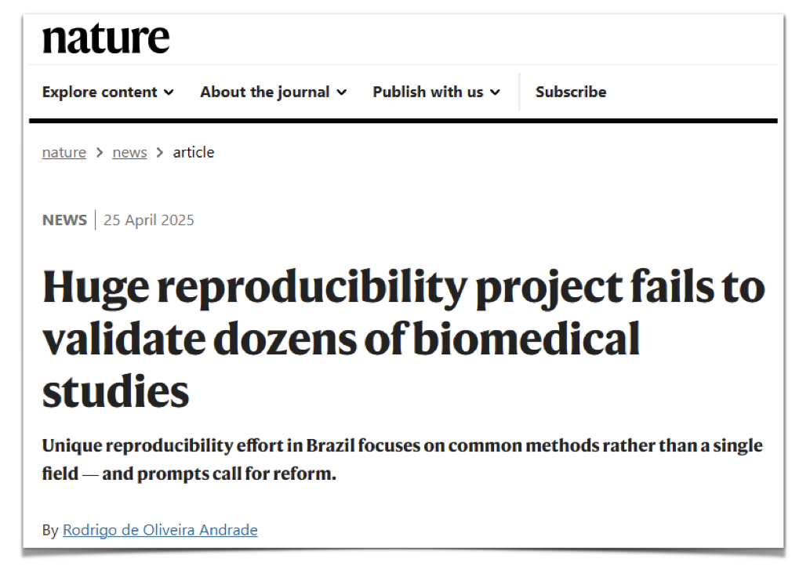The image size is (810, 570).
Task: Open the About the journal menu
Action: [x=264, y=93]
